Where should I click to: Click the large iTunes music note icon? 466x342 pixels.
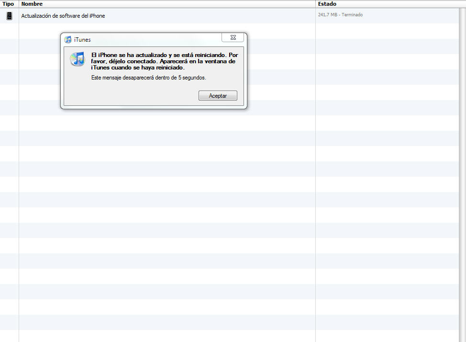pyautogui.click(x=78, y=59)
